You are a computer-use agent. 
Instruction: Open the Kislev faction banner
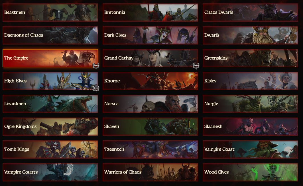(250, 81)
